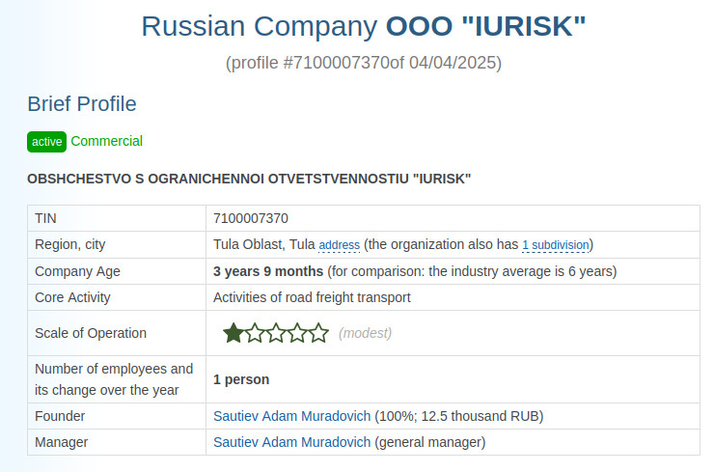Click the Core Activity row label
Viewport: 714px width, 472px height.
(x=73, y=297)
